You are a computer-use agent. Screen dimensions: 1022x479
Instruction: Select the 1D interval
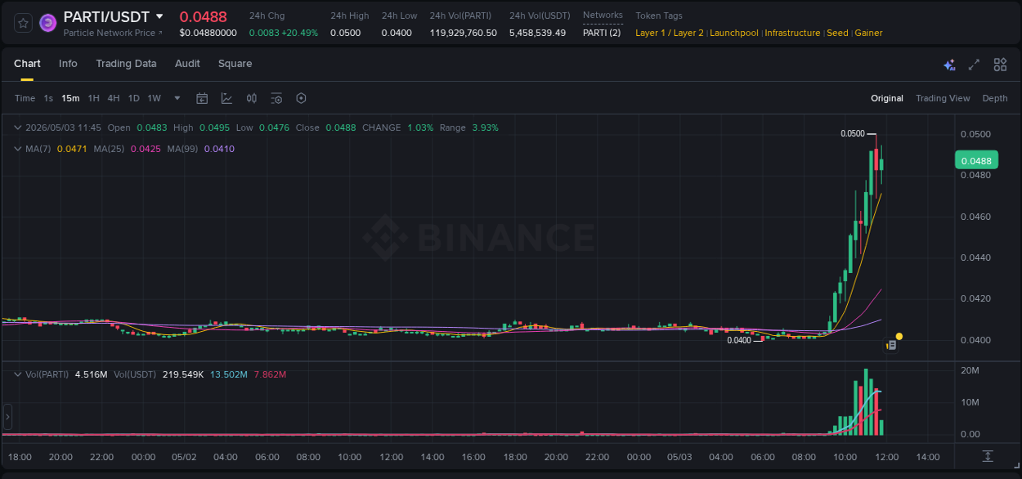(133, 98)
